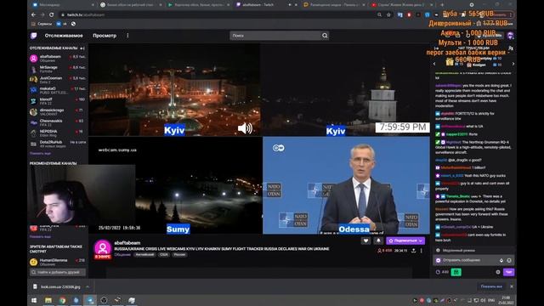Open abaftabeam channel avatar
544x306 pixels.
(x=103, y=248)
